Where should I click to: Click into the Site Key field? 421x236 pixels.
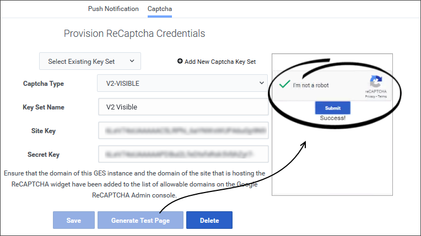coord(183,131)
